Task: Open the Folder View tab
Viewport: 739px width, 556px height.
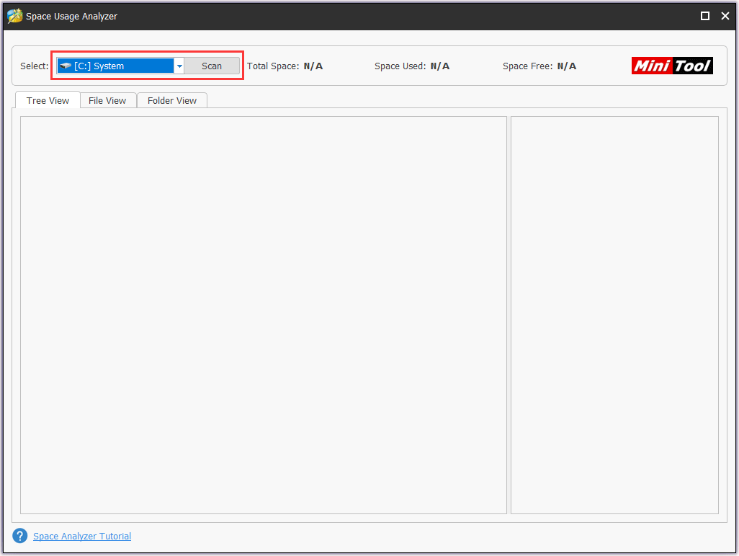Action: click(x=172, y=100)
